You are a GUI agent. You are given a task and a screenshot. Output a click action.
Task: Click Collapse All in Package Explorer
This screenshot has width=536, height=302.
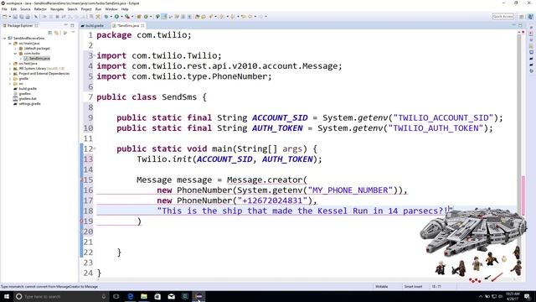tap(50, 33)
